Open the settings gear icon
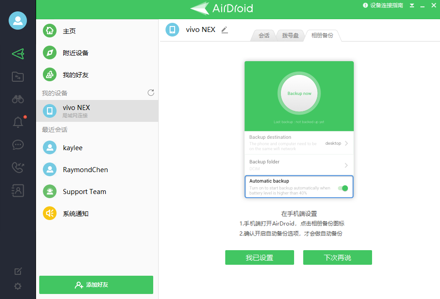Screen dimensions: 440x299 point(18,286)
